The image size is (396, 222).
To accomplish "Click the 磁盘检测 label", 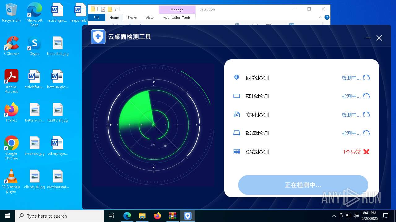I will pos(257,133).
